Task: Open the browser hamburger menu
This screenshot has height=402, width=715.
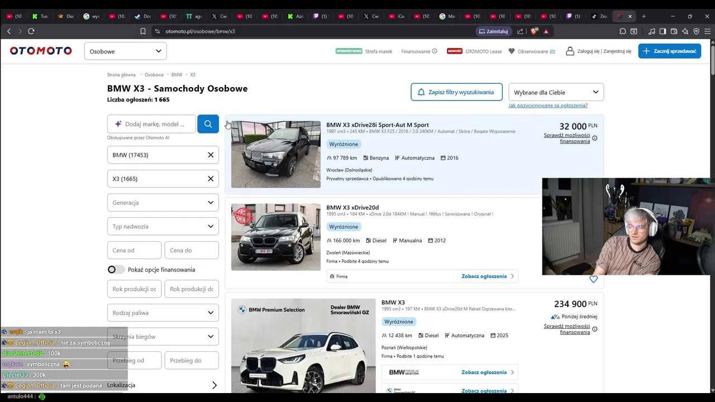Action: coord(708,31)
